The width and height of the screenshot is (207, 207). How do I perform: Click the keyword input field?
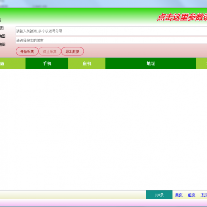(x=111, y=31)
